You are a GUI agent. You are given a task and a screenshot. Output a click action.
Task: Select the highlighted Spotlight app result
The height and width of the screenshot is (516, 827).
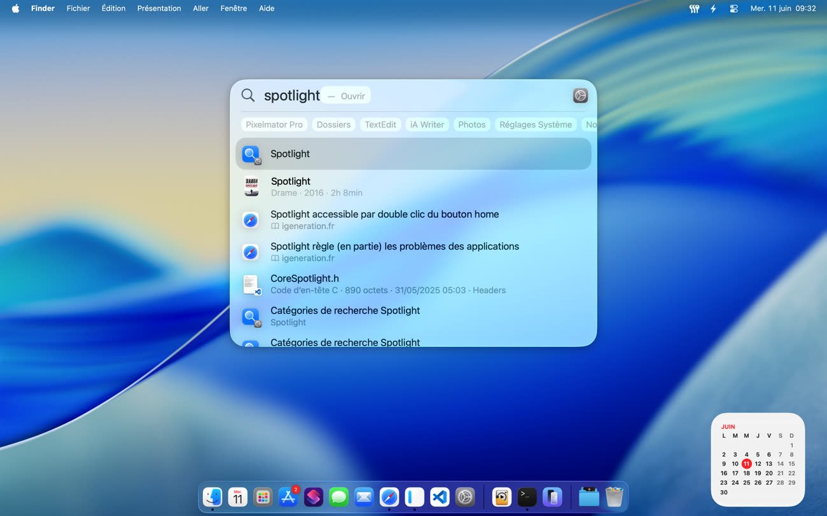click(413, 154)
